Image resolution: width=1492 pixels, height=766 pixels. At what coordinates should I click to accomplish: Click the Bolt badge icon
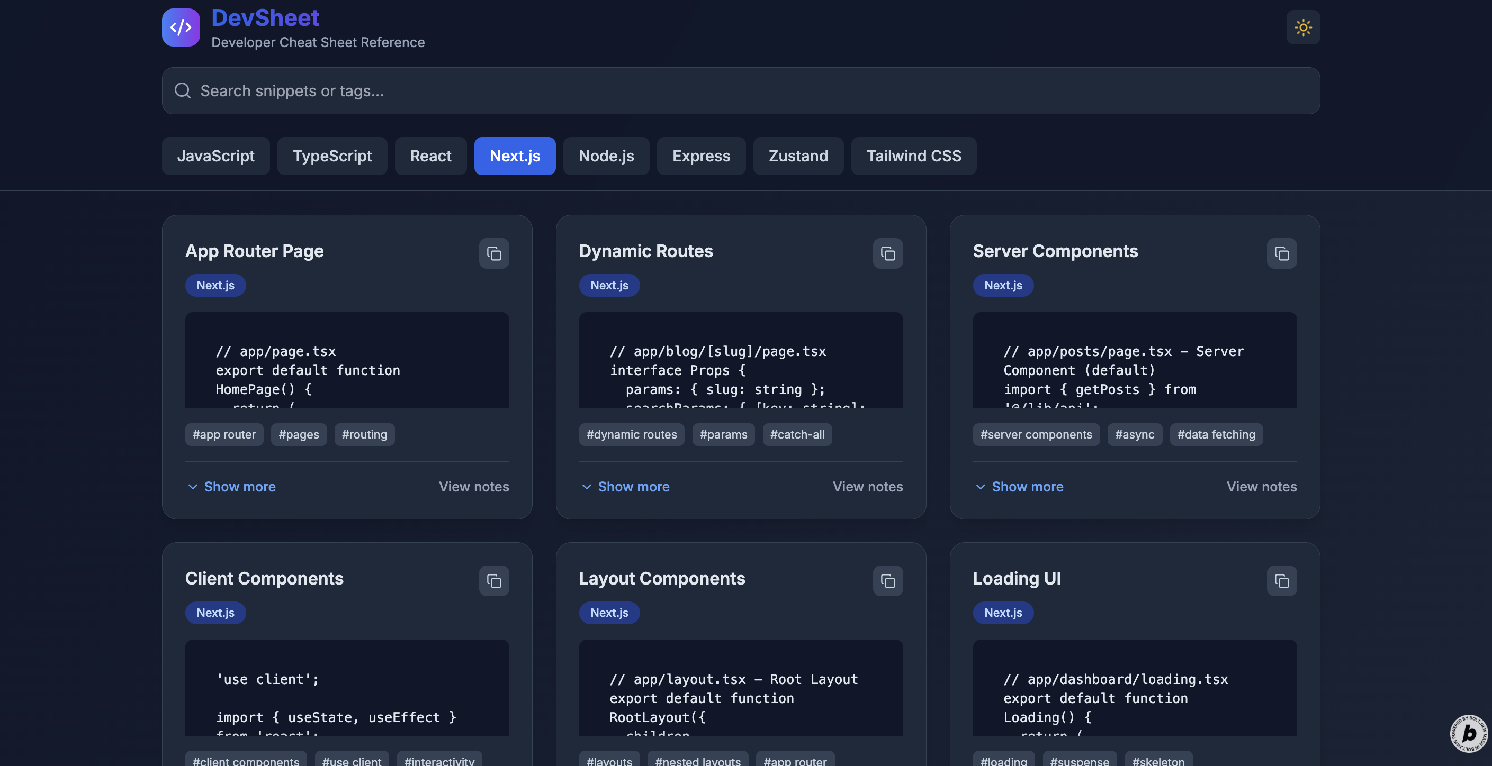click(1468, 733)
